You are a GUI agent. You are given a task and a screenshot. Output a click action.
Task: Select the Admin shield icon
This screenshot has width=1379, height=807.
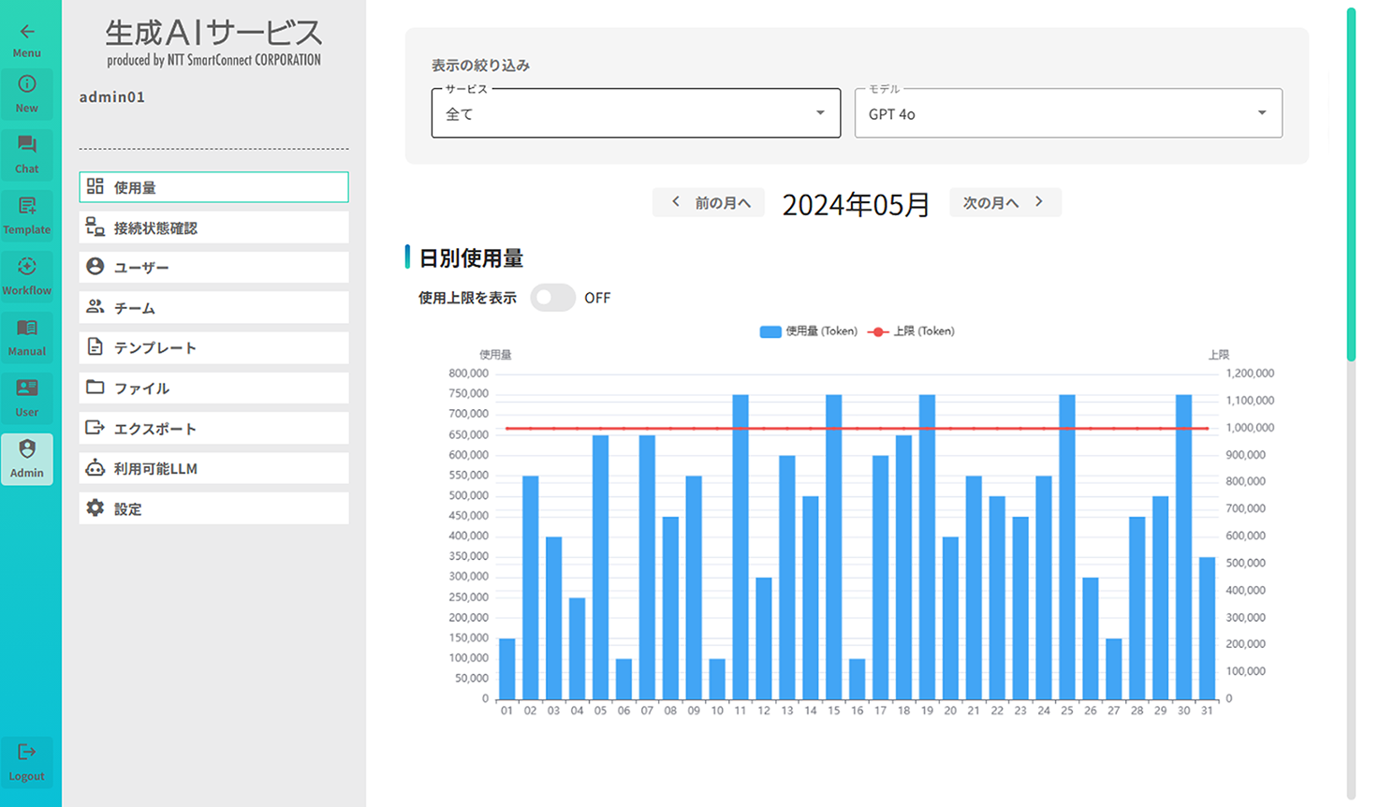click(x=27, y=449)
